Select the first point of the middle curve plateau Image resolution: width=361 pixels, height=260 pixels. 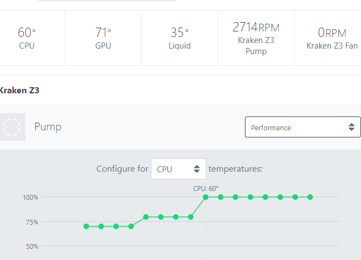point(146,217)
